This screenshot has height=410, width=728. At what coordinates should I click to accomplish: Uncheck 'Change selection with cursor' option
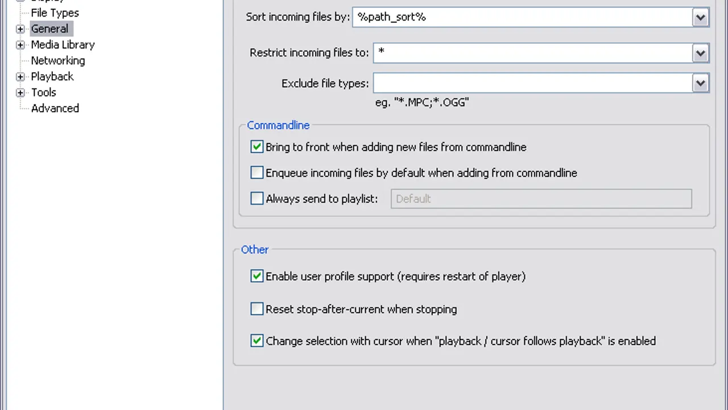(x=257, y=341)
